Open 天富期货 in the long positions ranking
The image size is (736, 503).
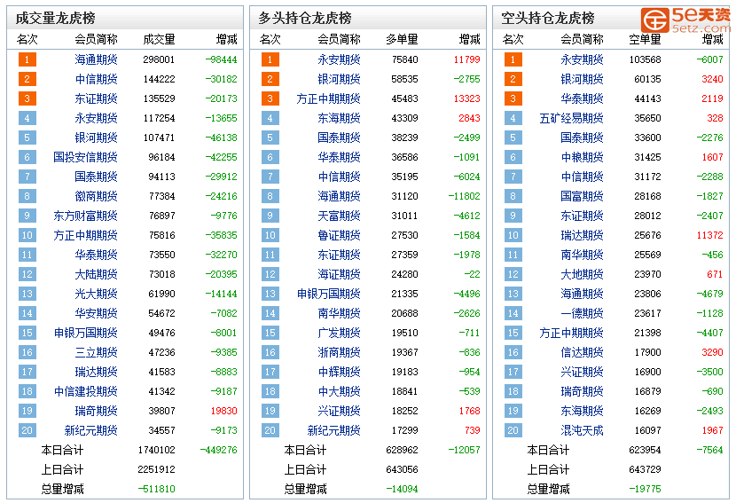pos(339,216)
